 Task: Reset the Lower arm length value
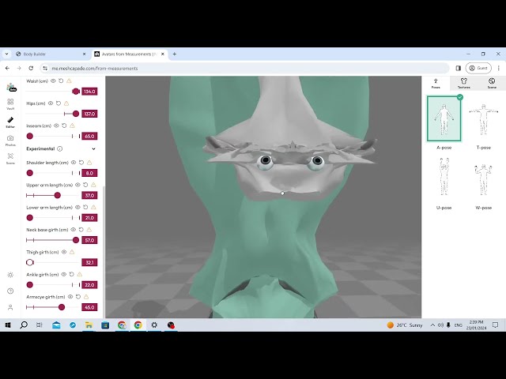[85, 207]
